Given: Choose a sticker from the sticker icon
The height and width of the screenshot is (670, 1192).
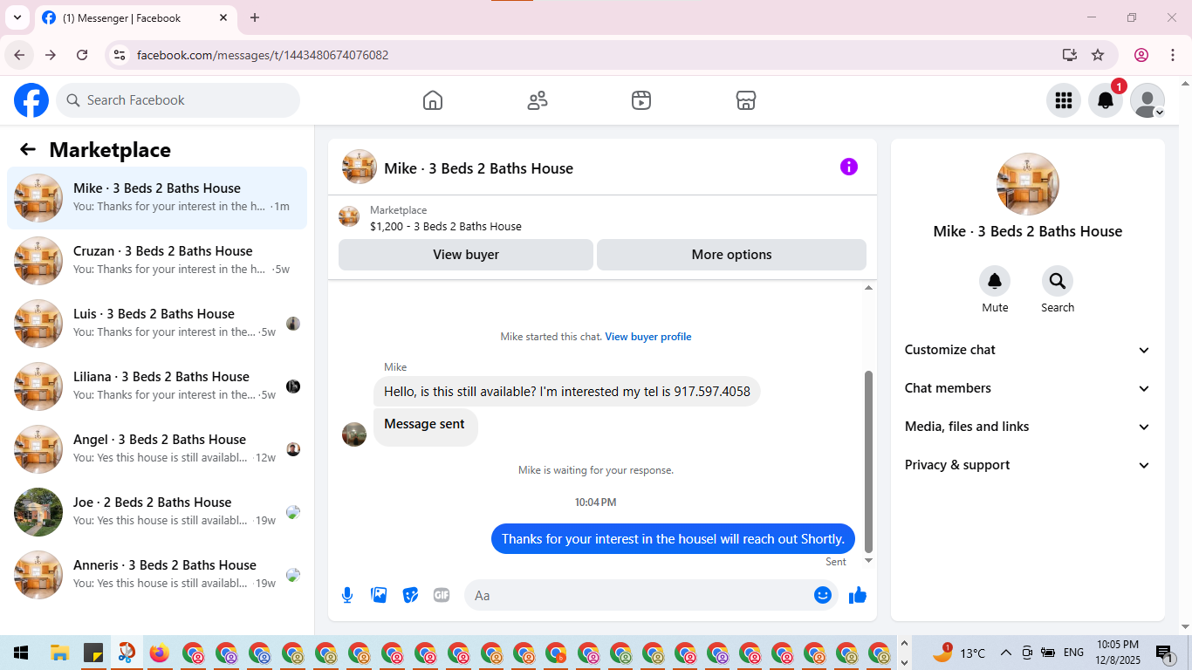Looking at the screenshot, I should (410, 595).
